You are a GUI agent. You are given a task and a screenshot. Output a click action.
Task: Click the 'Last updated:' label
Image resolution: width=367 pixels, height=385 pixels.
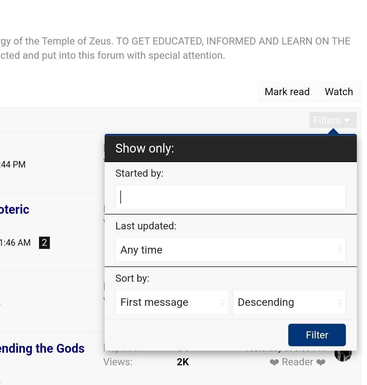pos(146,226)
